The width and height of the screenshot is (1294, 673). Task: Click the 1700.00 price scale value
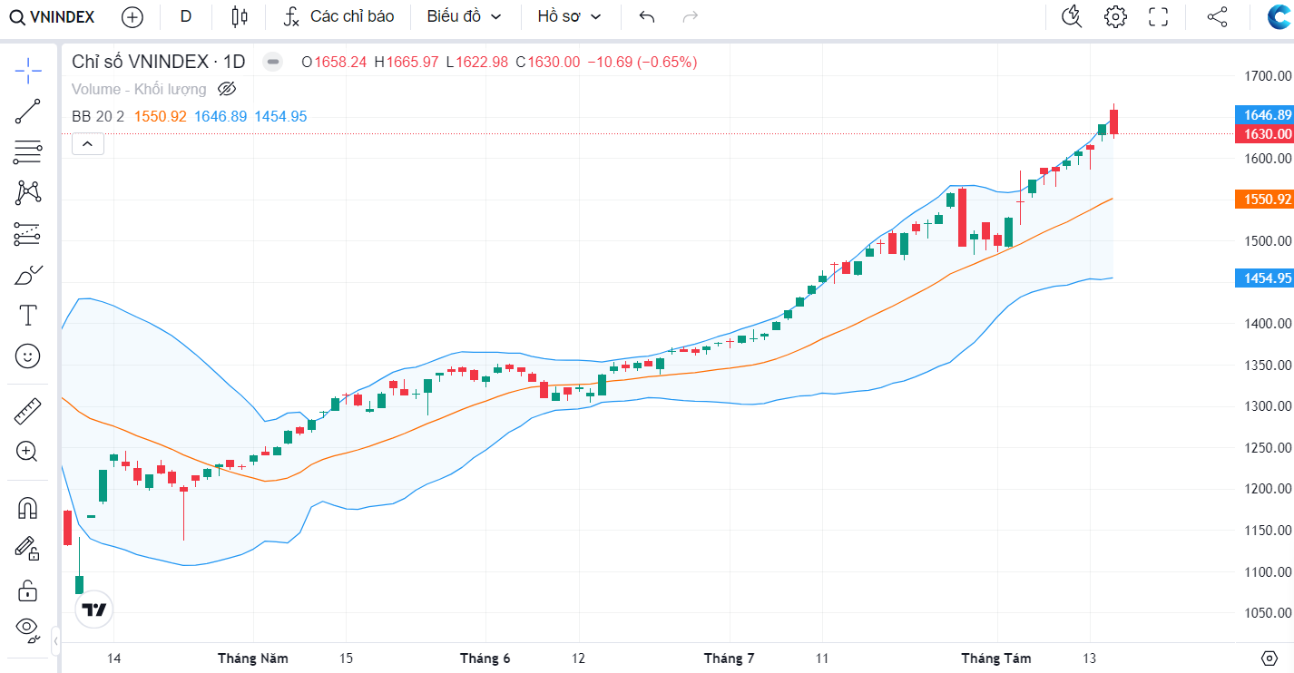click(x=1268, y=76)
